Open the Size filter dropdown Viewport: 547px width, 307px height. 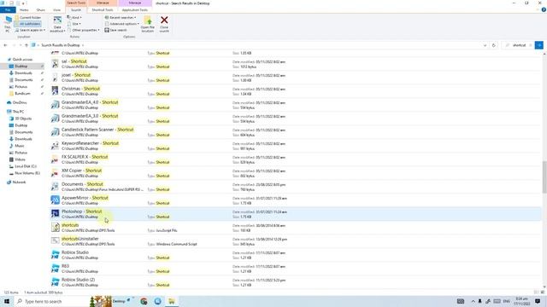[74, 24]
